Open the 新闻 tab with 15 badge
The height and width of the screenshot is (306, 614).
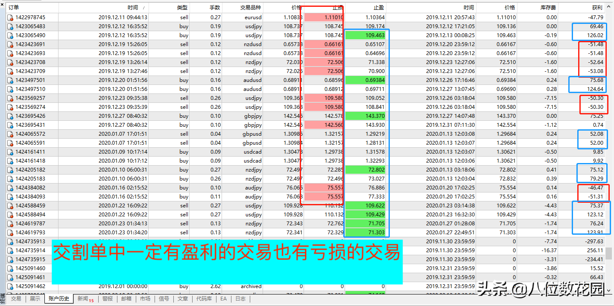point(86,299)
